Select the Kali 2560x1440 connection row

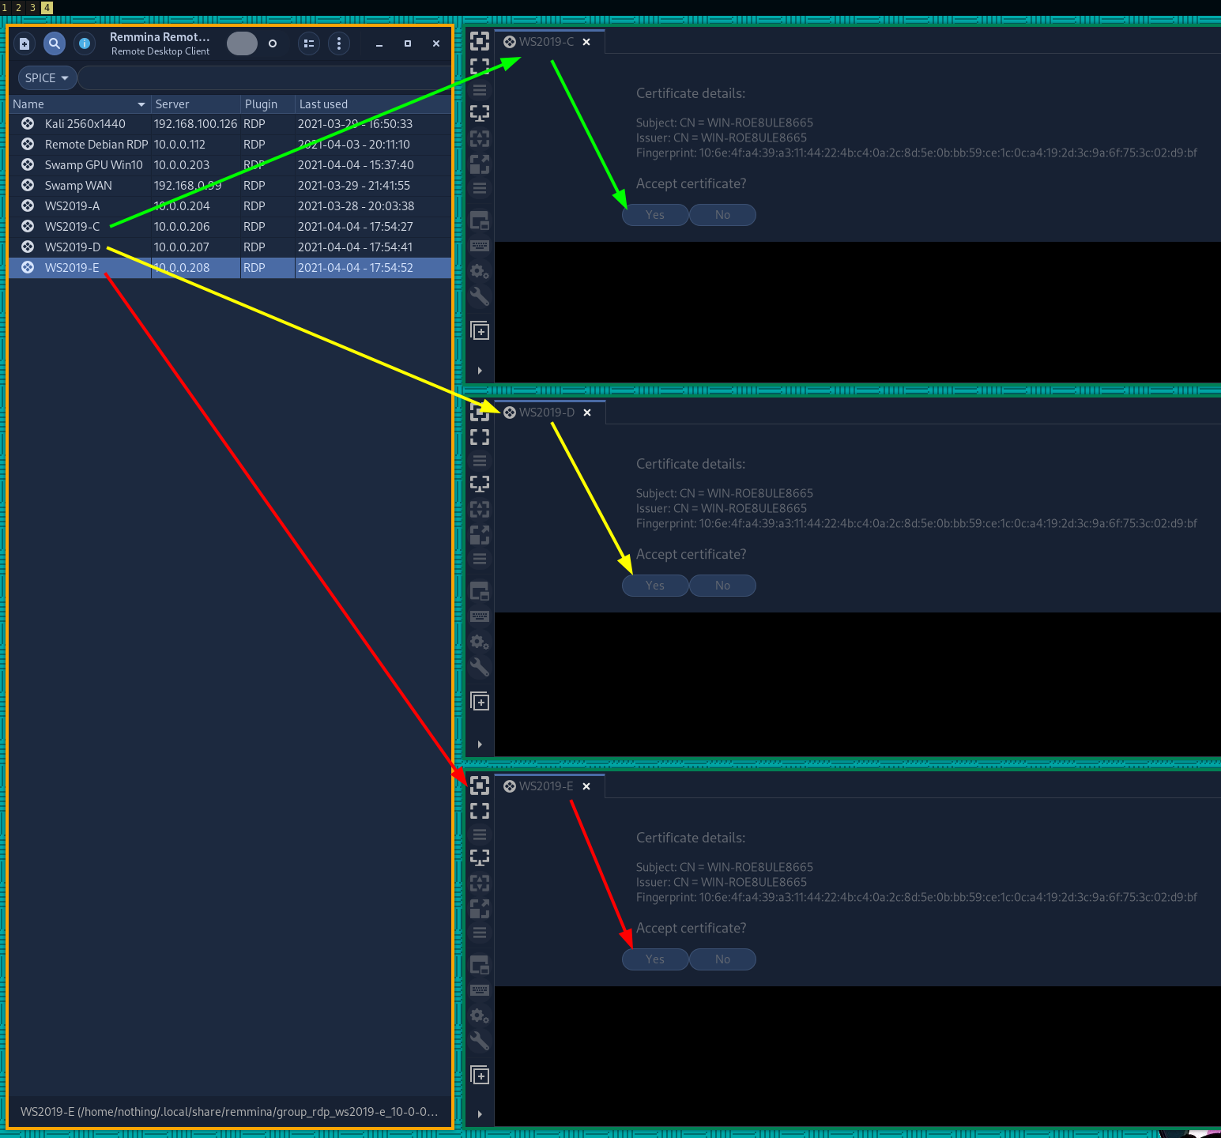click(x=230, y=124)
